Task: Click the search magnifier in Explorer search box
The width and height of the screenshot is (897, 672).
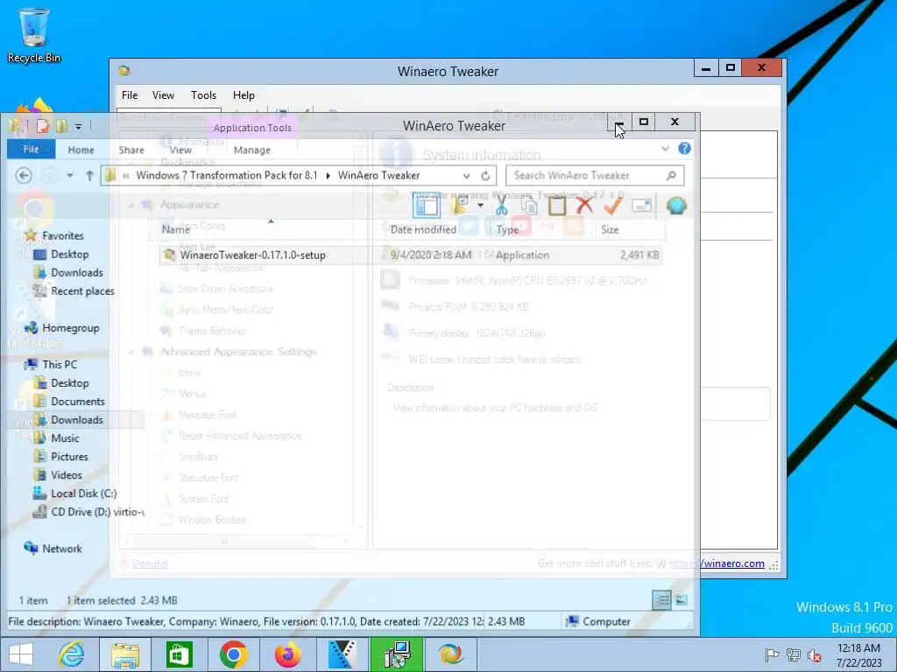Action: (x=671, y=175)
